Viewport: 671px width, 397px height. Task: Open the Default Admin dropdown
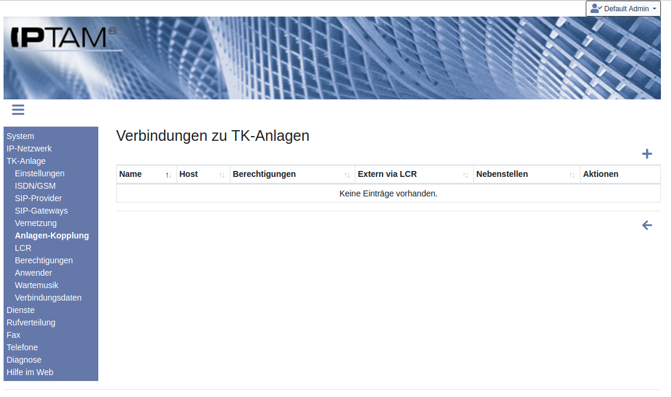click(623, 9)
